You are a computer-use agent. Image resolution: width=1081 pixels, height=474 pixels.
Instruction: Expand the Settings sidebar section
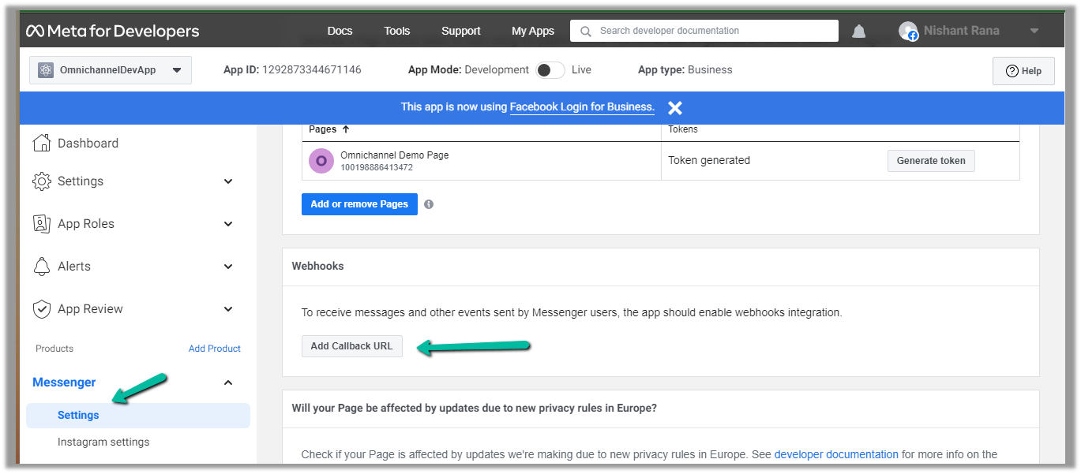tap(228, 181)
